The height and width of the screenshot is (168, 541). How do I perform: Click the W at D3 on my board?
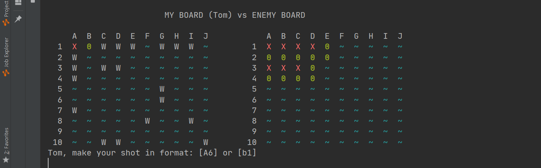118,68
